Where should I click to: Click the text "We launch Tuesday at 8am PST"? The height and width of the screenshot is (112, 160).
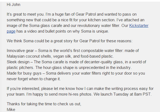[x=122, y=94]
